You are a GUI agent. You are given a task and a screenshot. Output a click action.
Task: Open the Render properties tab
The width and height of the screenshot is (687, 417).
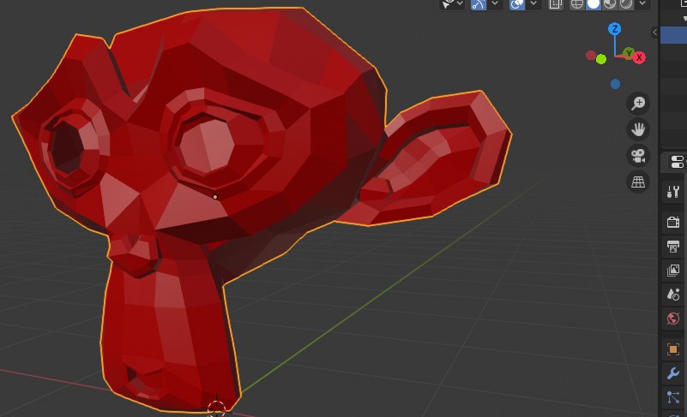(673, 222)
